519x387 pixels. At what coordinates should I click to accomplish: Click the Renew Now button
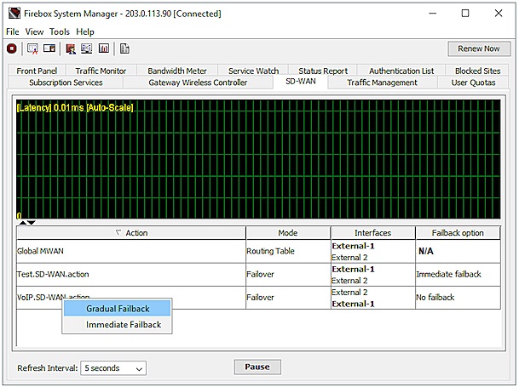(479, 48)
